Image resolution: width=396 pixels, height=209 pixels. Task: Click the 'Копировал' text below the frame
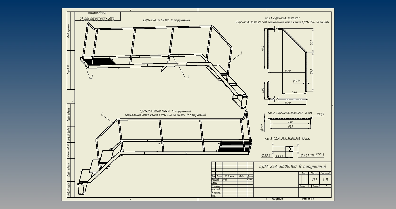tap(277, 199)
